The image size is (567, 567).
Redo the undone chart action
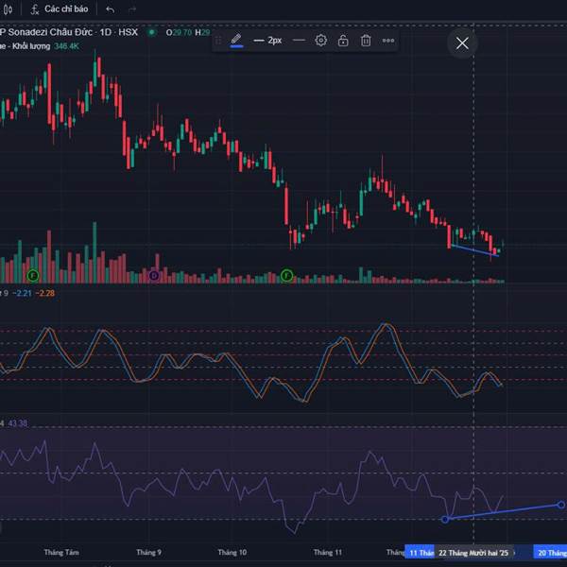pos(132,9)
